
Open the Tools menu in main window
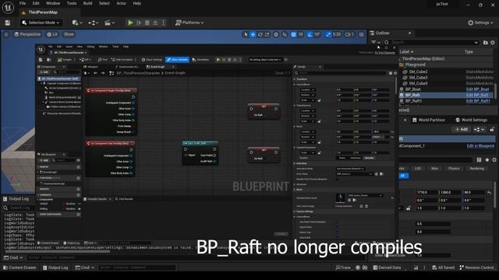(72, 3)
